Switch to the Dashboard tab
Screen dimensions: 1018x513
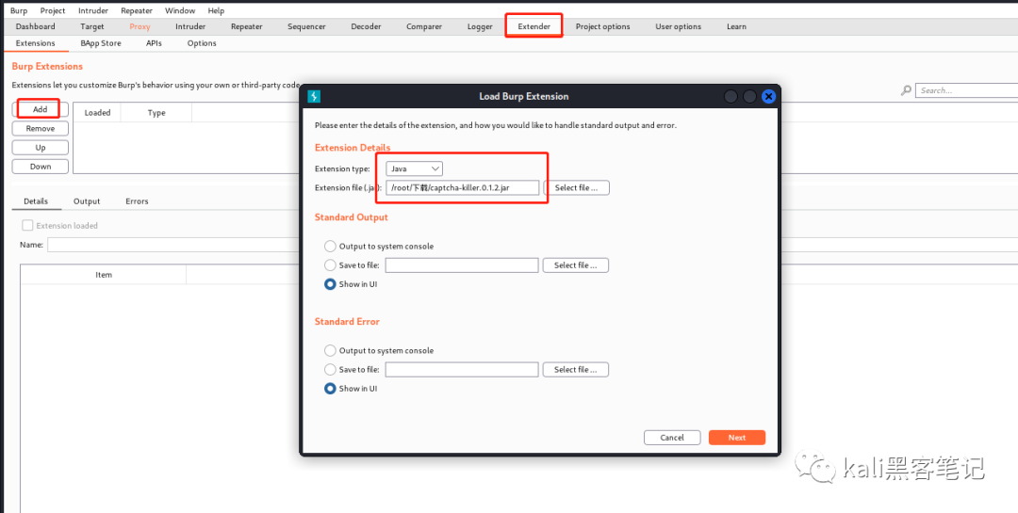35,26
